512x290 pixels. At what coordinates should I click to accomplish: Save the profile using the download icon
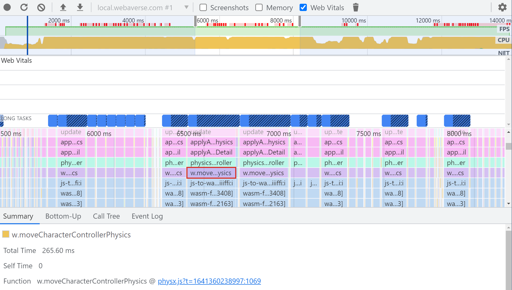[80, 7]
